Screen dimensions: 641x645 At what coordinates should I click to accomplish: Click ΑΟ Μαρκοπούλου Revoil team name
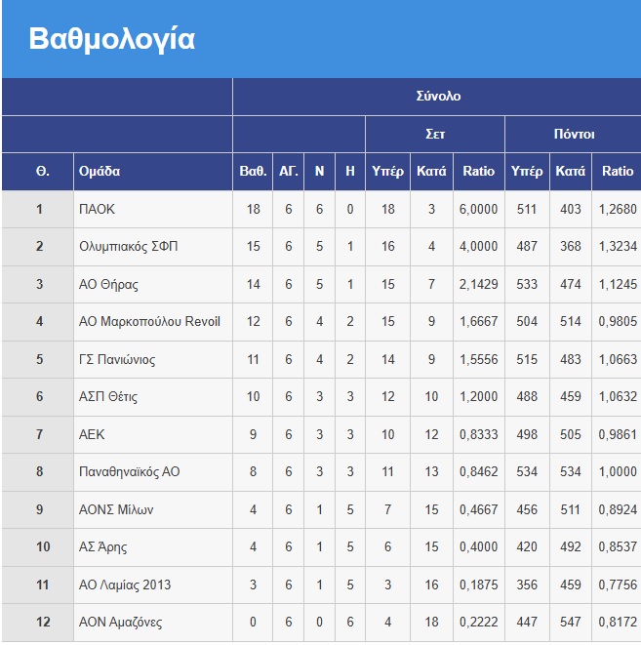(149, 322)
